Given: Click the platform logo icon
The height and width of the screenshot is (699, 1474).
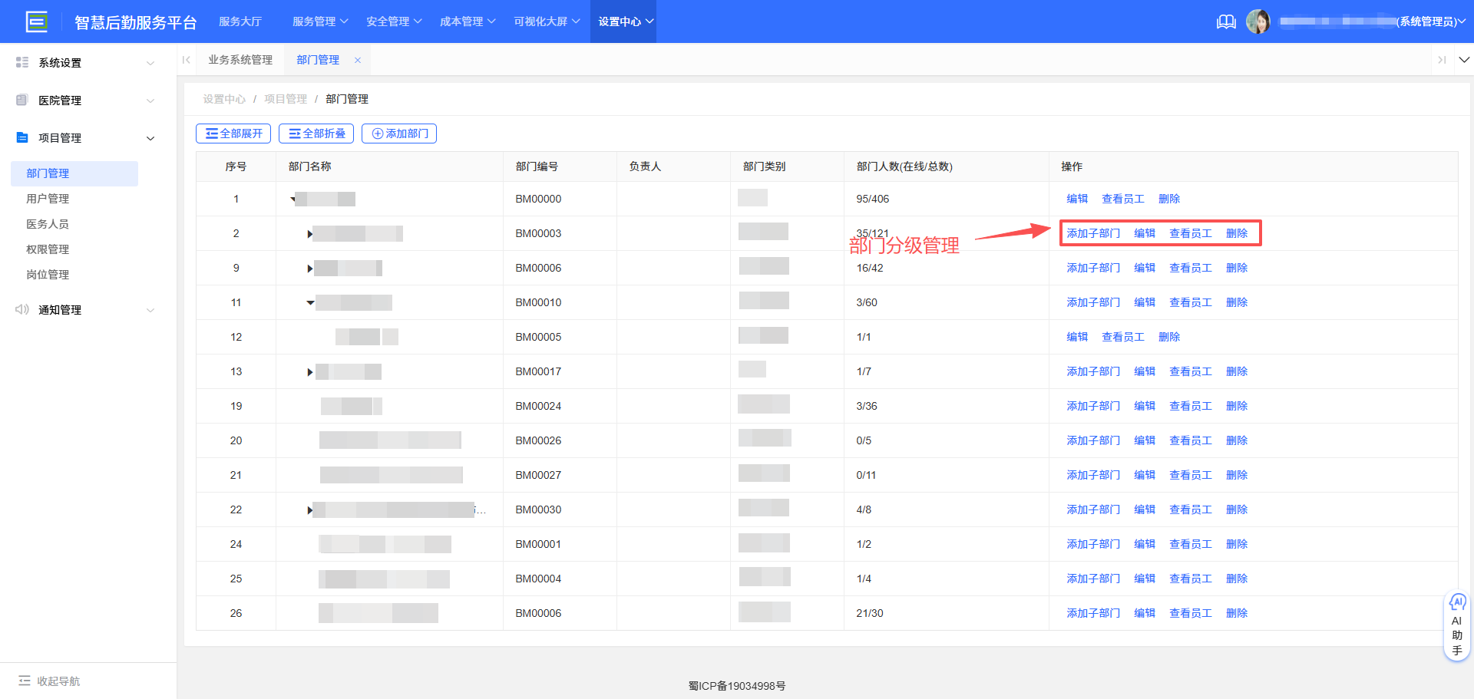Looking at the screenshot, I should coord(36,21).
